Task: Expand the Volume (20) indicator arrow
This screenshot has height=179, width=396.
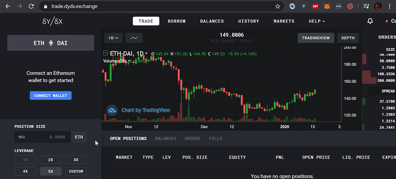Action: tap(130, 61)
